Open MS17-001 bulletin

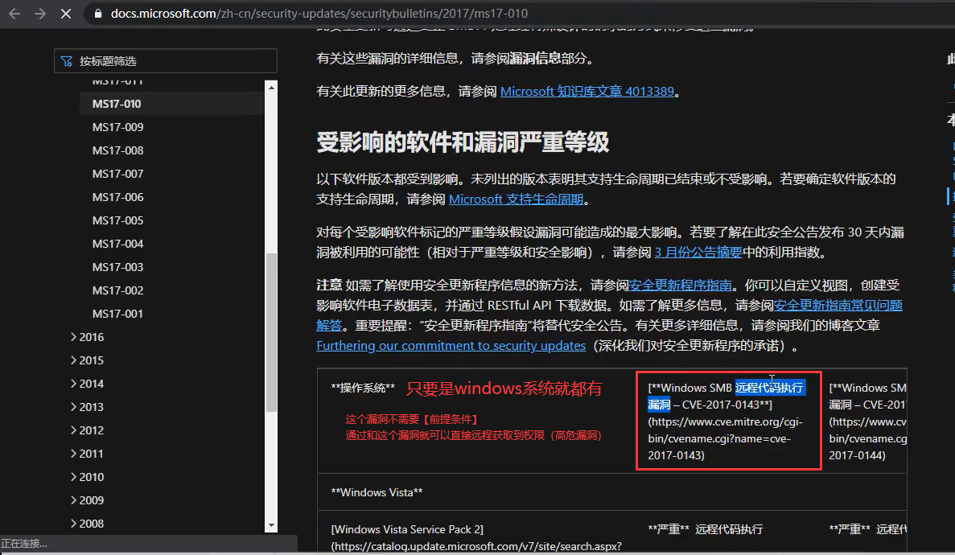117,314
